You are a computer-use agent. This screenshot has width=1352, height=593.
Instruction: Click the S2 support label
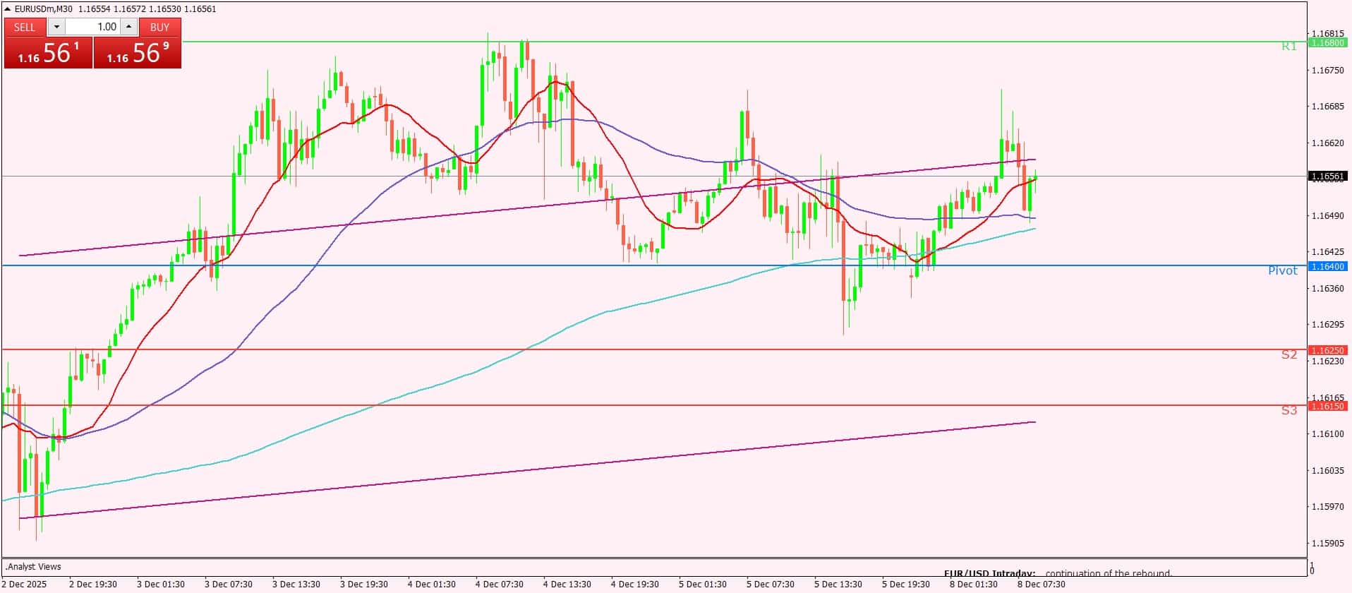1289,355
